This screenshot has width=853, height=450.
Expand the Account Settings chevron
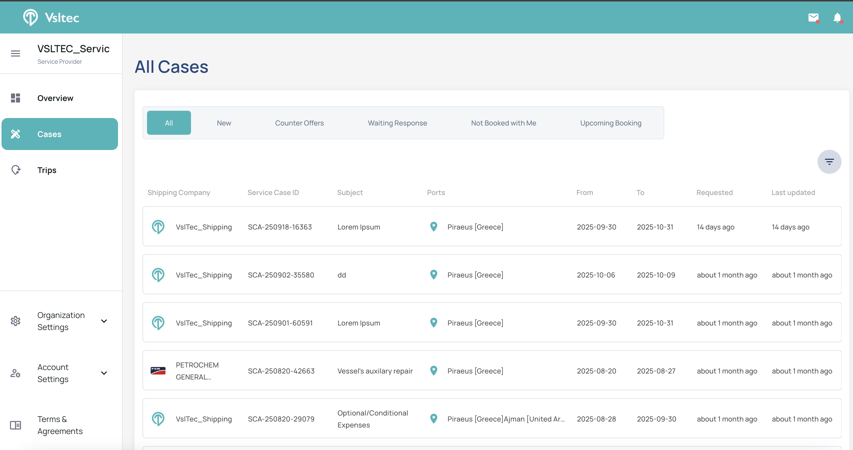click(x=104, y=373)
